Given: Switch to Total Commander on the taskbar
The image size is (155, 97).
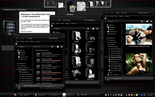Looking at the screenshot, I should [x=69, y=95].
